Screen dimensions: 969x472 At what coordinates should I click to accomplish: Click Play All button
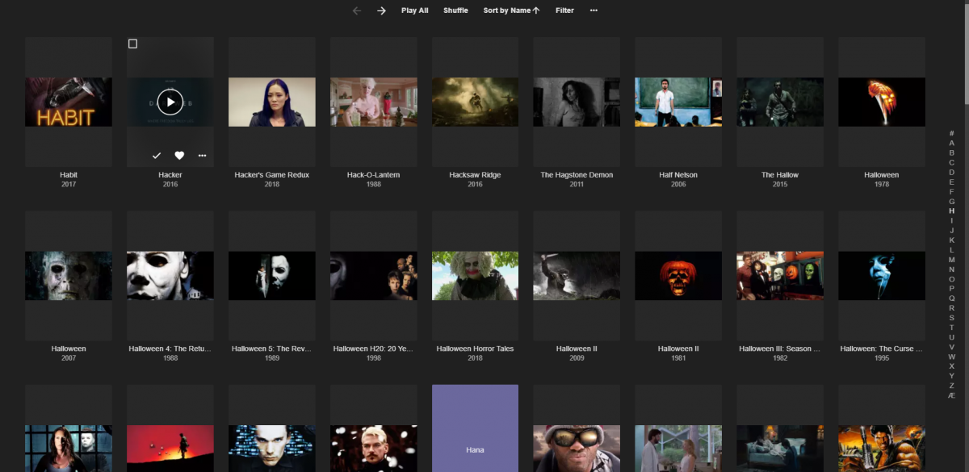tap(415, 10)
